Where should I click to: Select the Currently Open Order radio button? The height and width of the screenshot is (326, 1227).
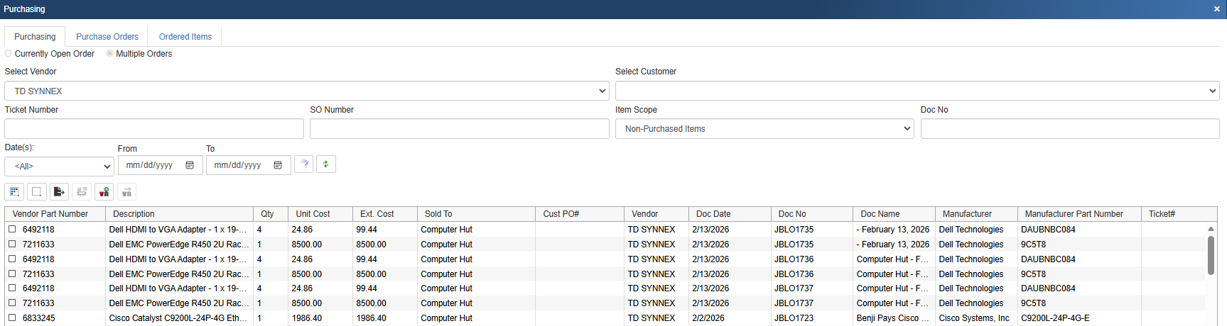[9, 54]
